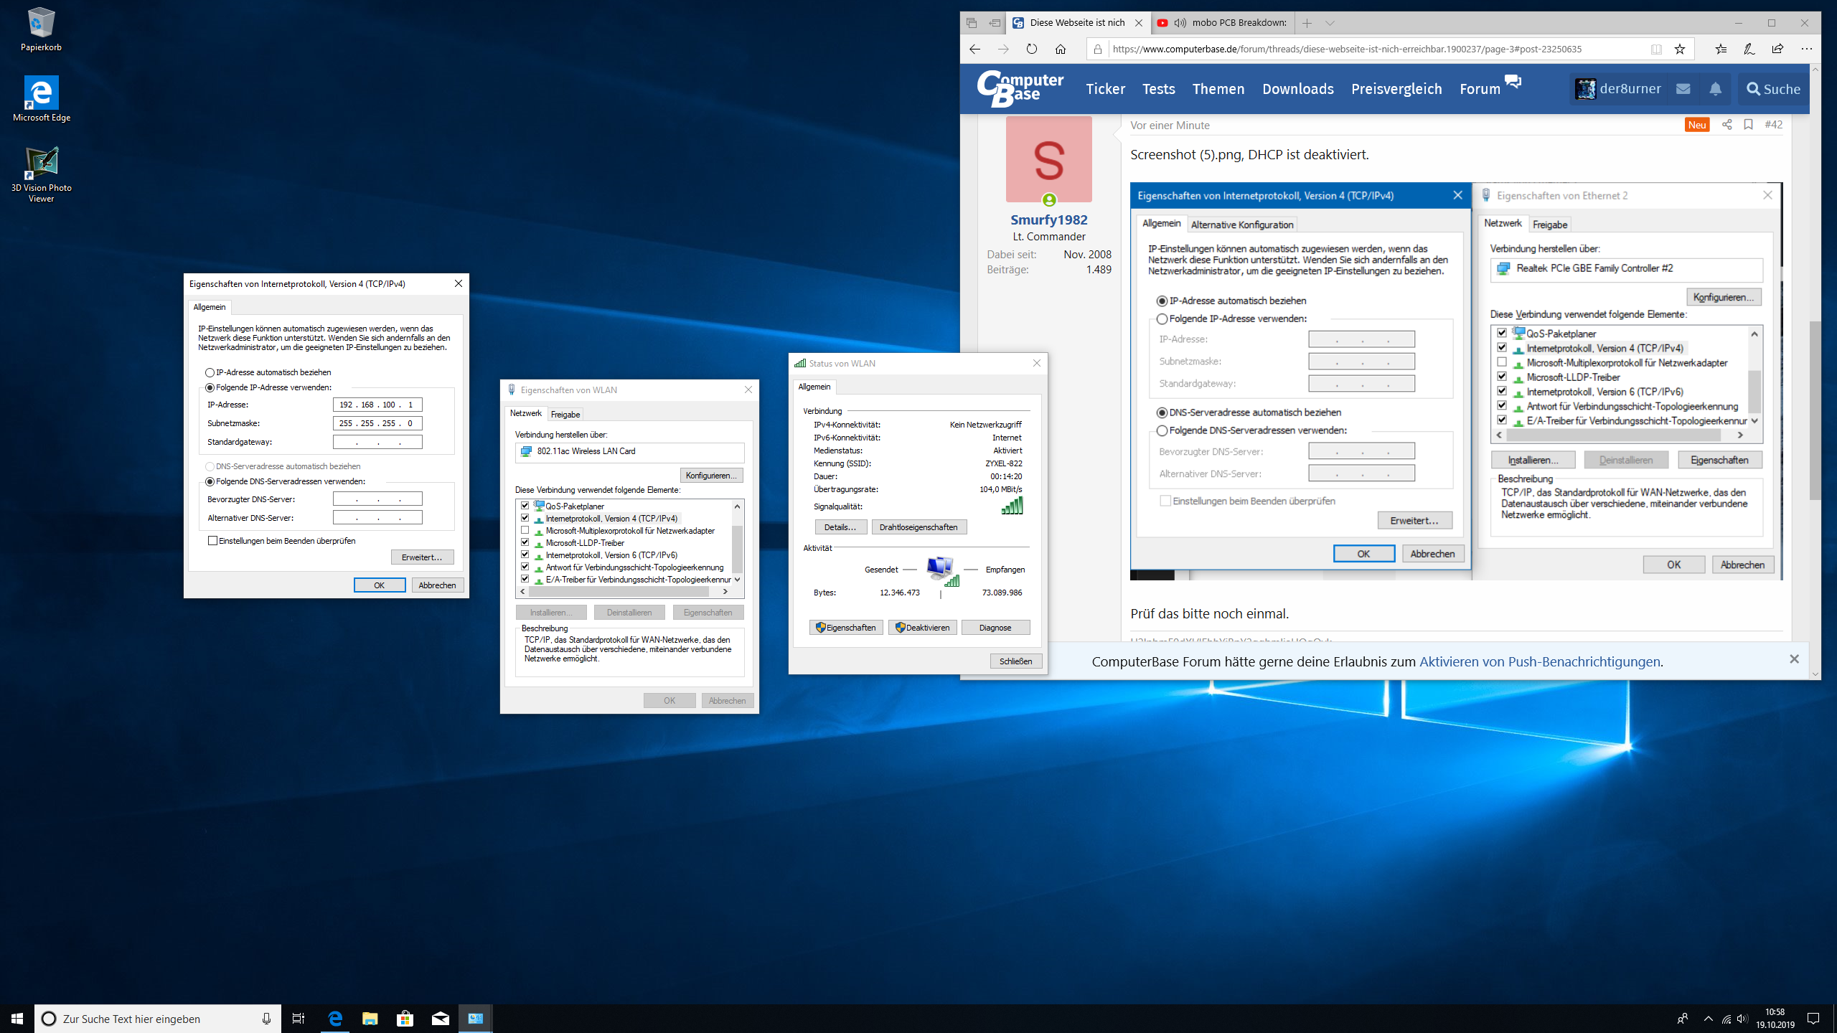The image size is (1837, 1033).
Task: Toggle Microsoft-Multiplexorprotokoll checkbox in WLAN properties
Action: click(525, 531)
